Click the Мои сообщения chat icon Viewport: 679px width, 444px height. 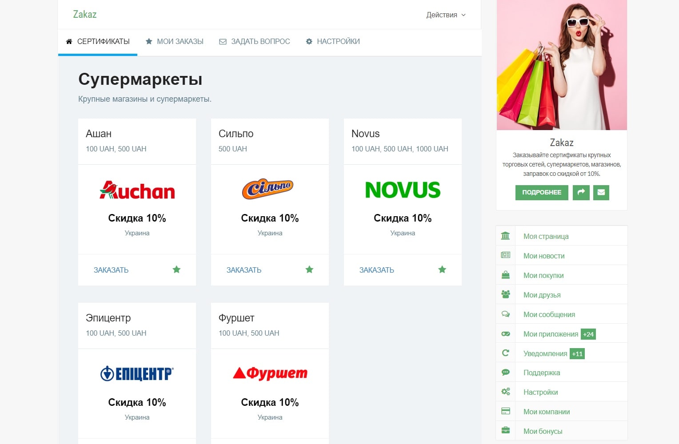pos(506,314)
